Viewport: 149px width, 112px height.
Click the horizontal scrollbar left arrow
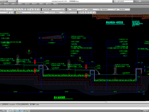(106, 102)
